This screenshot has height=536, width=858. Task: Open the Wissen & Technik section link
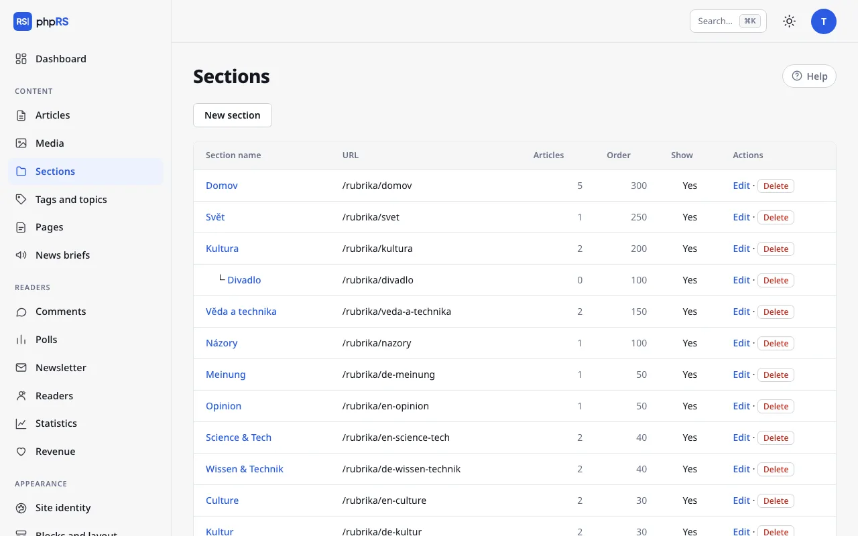click(245, 469)
